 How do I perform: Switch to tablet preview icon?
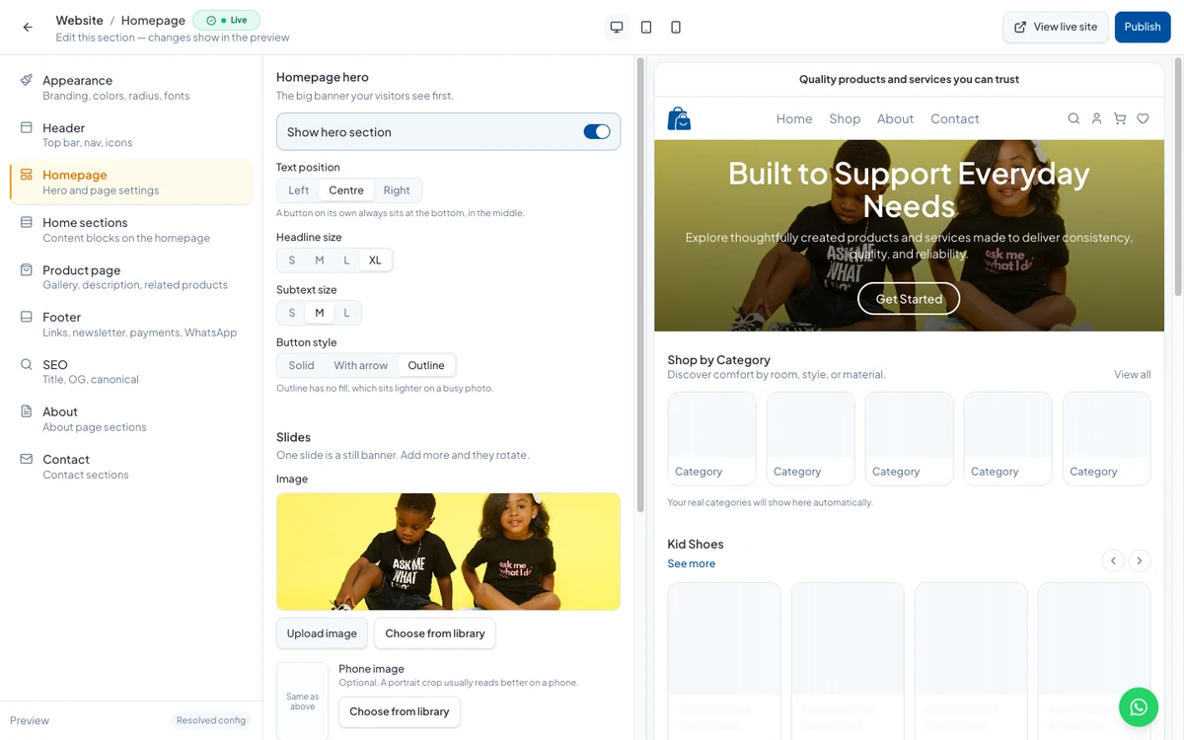(646, 28)
